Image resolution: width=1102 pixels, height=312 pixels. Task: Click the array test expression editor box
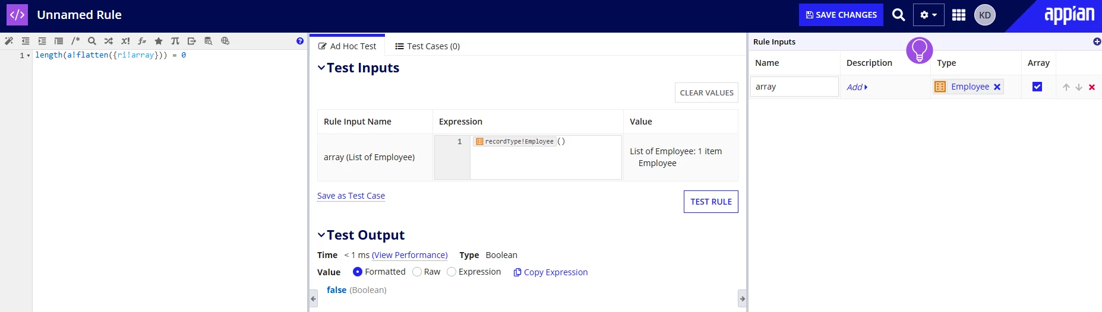pos(545,157)
